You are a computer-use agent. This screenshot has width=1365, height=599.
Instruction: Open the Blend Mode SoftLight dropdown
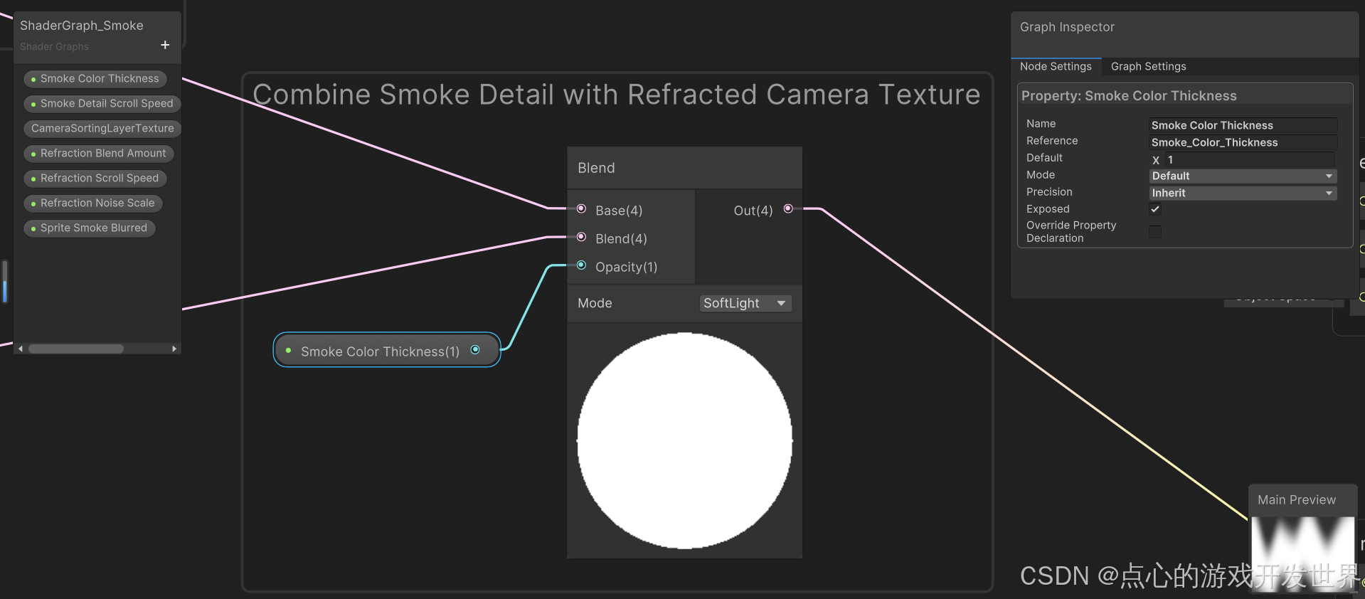745,303
